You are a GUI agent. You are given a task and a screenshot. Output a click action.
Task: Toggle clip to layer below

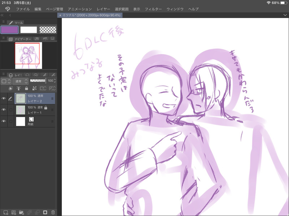coord(11,89)
